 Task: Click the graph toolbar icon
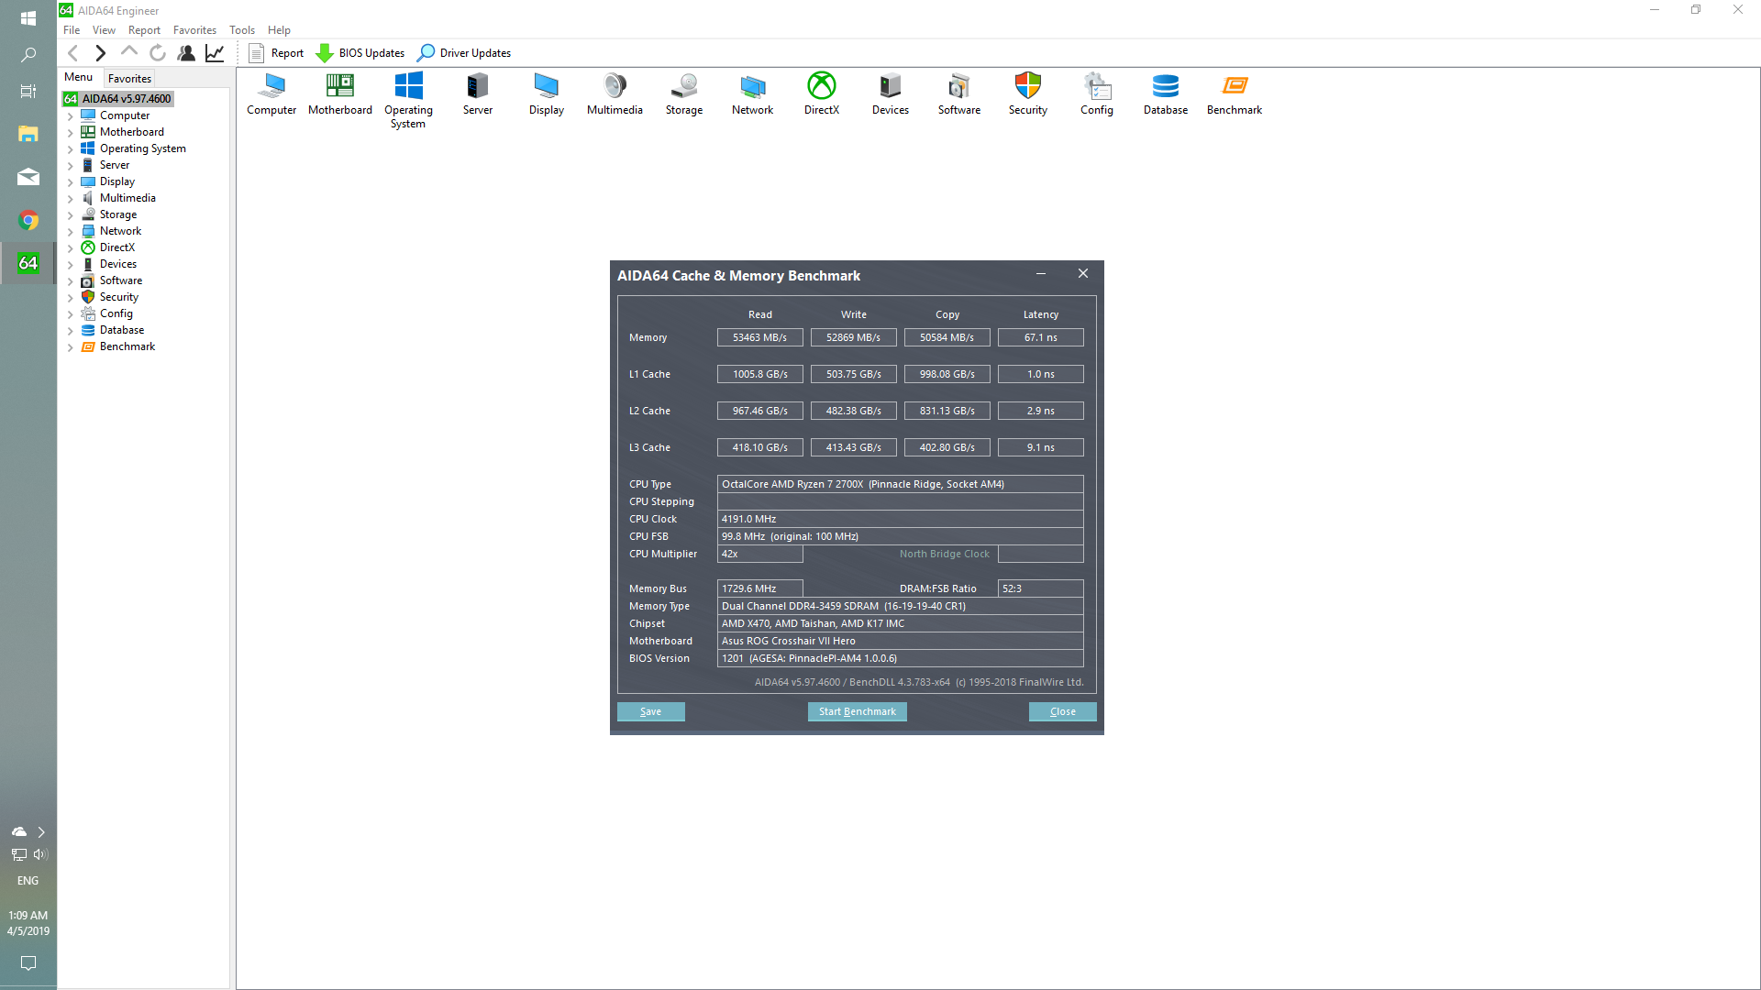(215, 53)
